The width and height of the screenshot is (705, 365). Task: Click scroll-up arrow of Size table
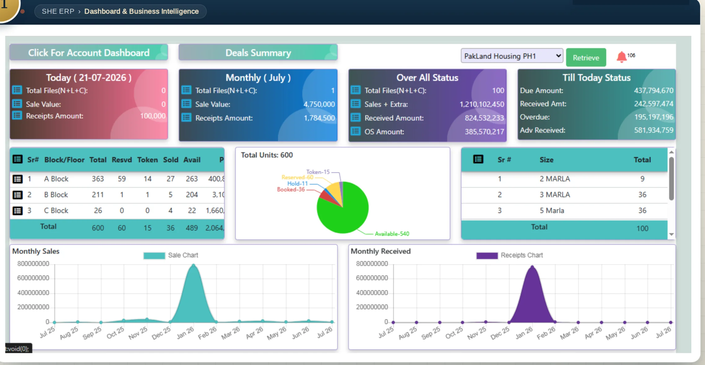point(671,152)
